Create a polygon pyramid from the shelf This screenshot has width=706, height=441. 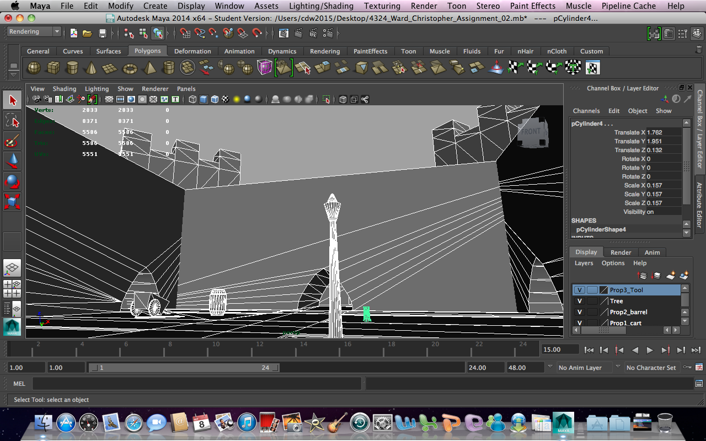coord(149,68)
